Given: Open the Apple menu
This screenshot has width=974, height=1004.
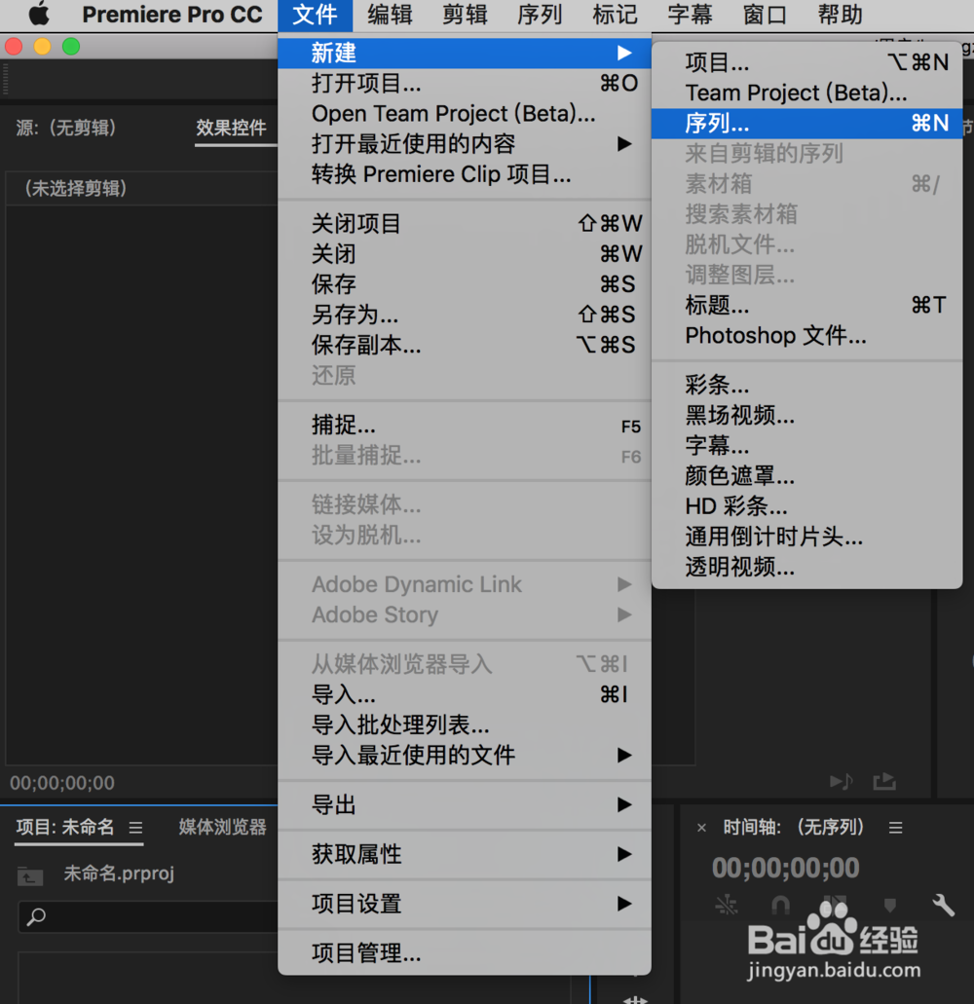Looking at the screenshot, I should click(x=39, y=14).
